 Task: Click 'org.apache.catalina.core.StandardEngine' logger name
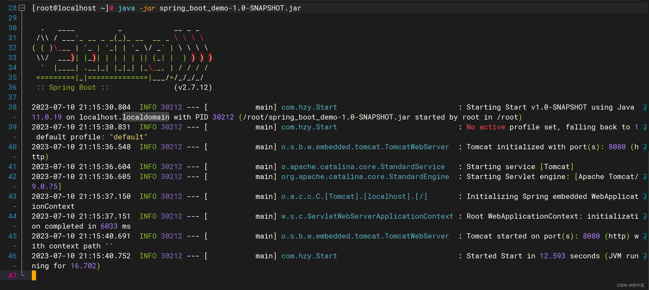pyautogui.click(x=365, y=177)
